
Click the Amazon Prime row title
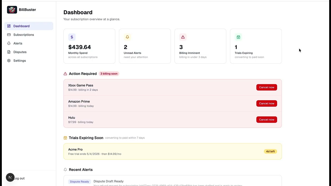tap(79, 102)
